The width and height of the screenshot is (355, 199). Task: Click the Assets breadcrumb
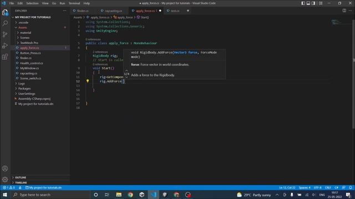click(x=78, y=17)
